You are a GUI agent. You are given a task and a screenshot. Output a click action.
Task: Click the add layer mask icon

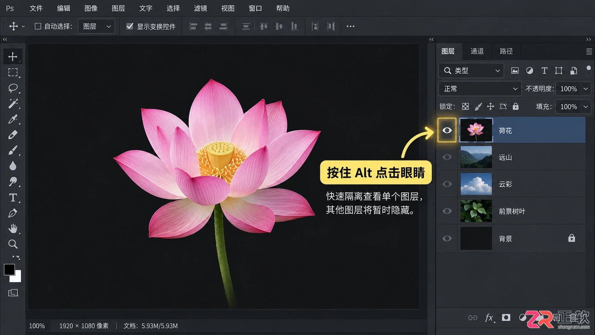coord(506,317)
